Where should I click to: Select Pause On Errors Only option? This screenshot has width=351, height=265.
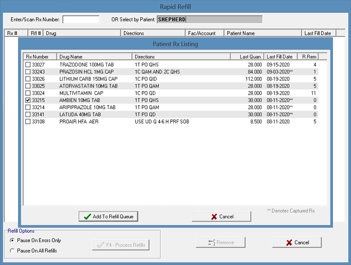coord(12,241)
